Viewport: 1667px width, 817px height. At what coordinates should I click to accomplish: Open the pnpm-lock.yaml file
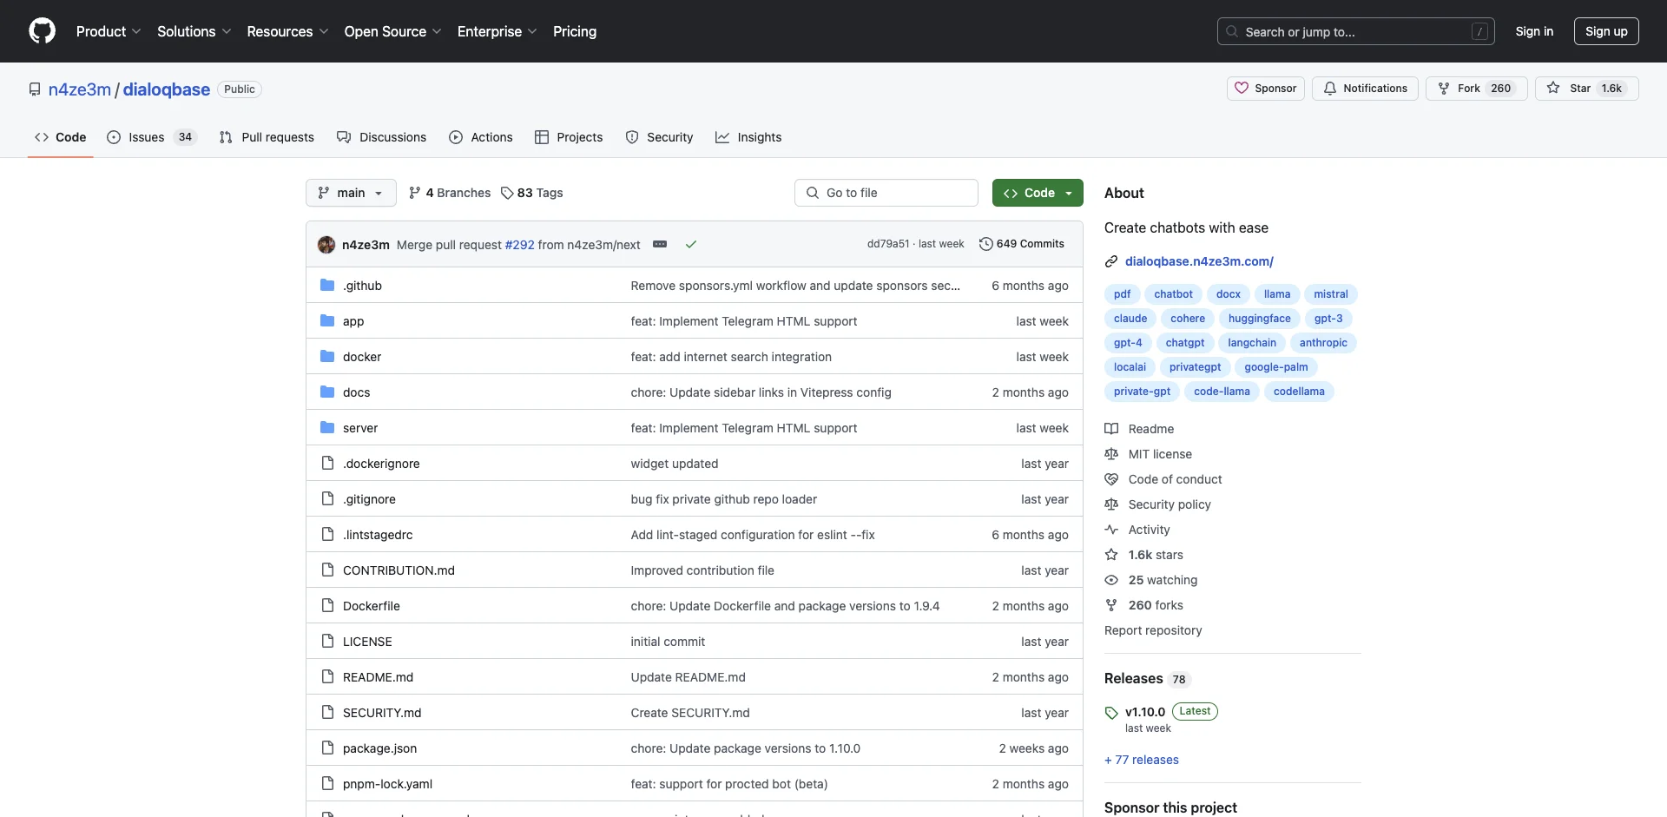pyautogui.click(x=387, y=784)
